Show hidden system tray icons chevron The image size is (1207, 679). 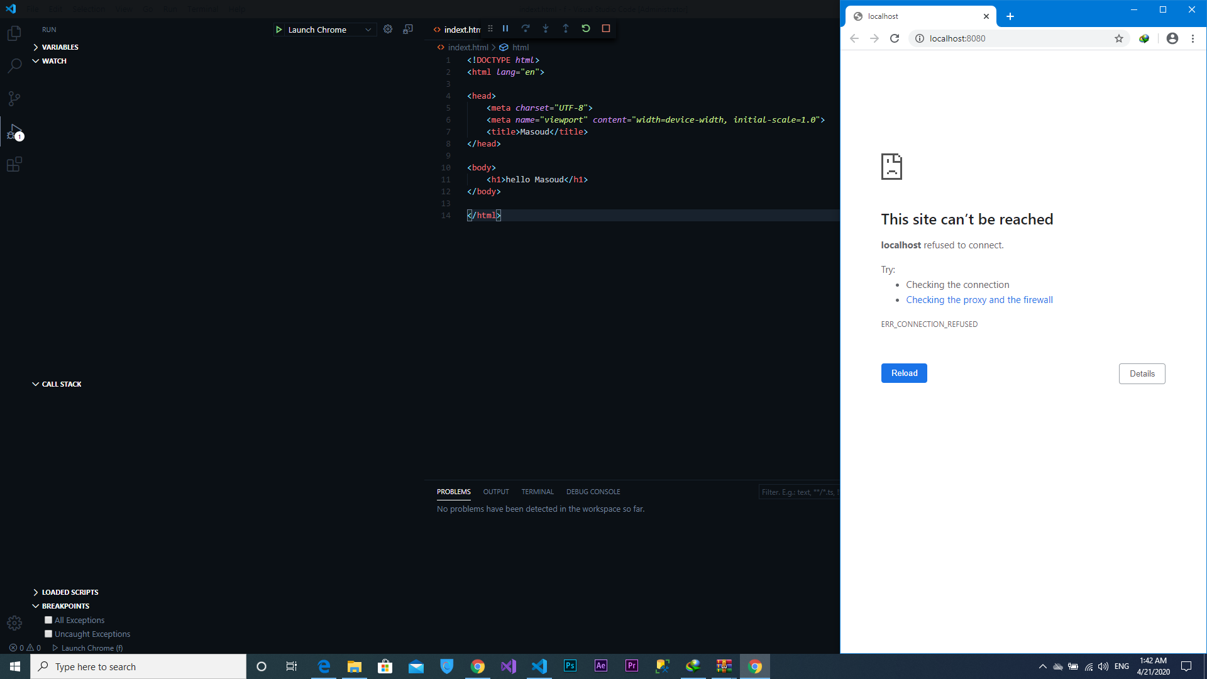1042,666
